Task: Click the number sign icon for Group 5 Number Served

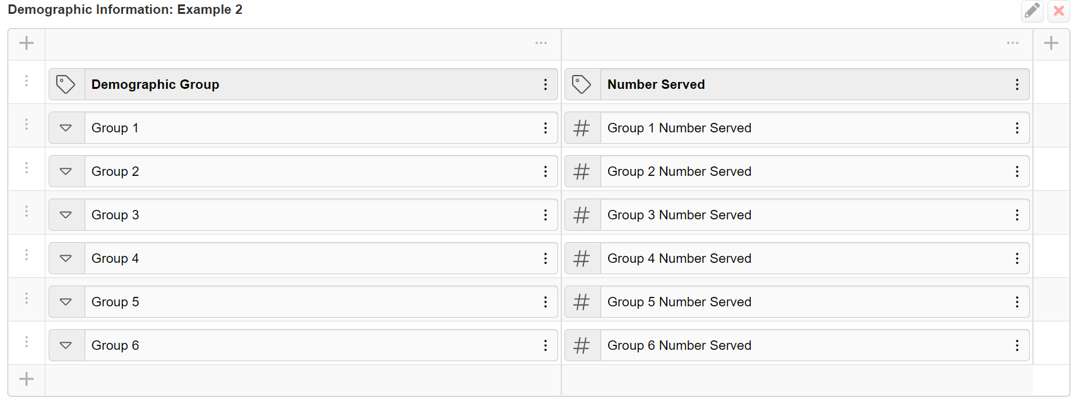Action: [x=582, y=302]
